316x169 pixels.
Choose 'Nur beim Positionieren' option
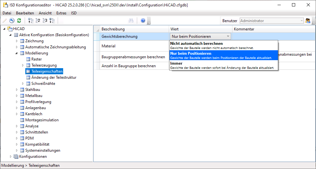click(x=224, y=55)
